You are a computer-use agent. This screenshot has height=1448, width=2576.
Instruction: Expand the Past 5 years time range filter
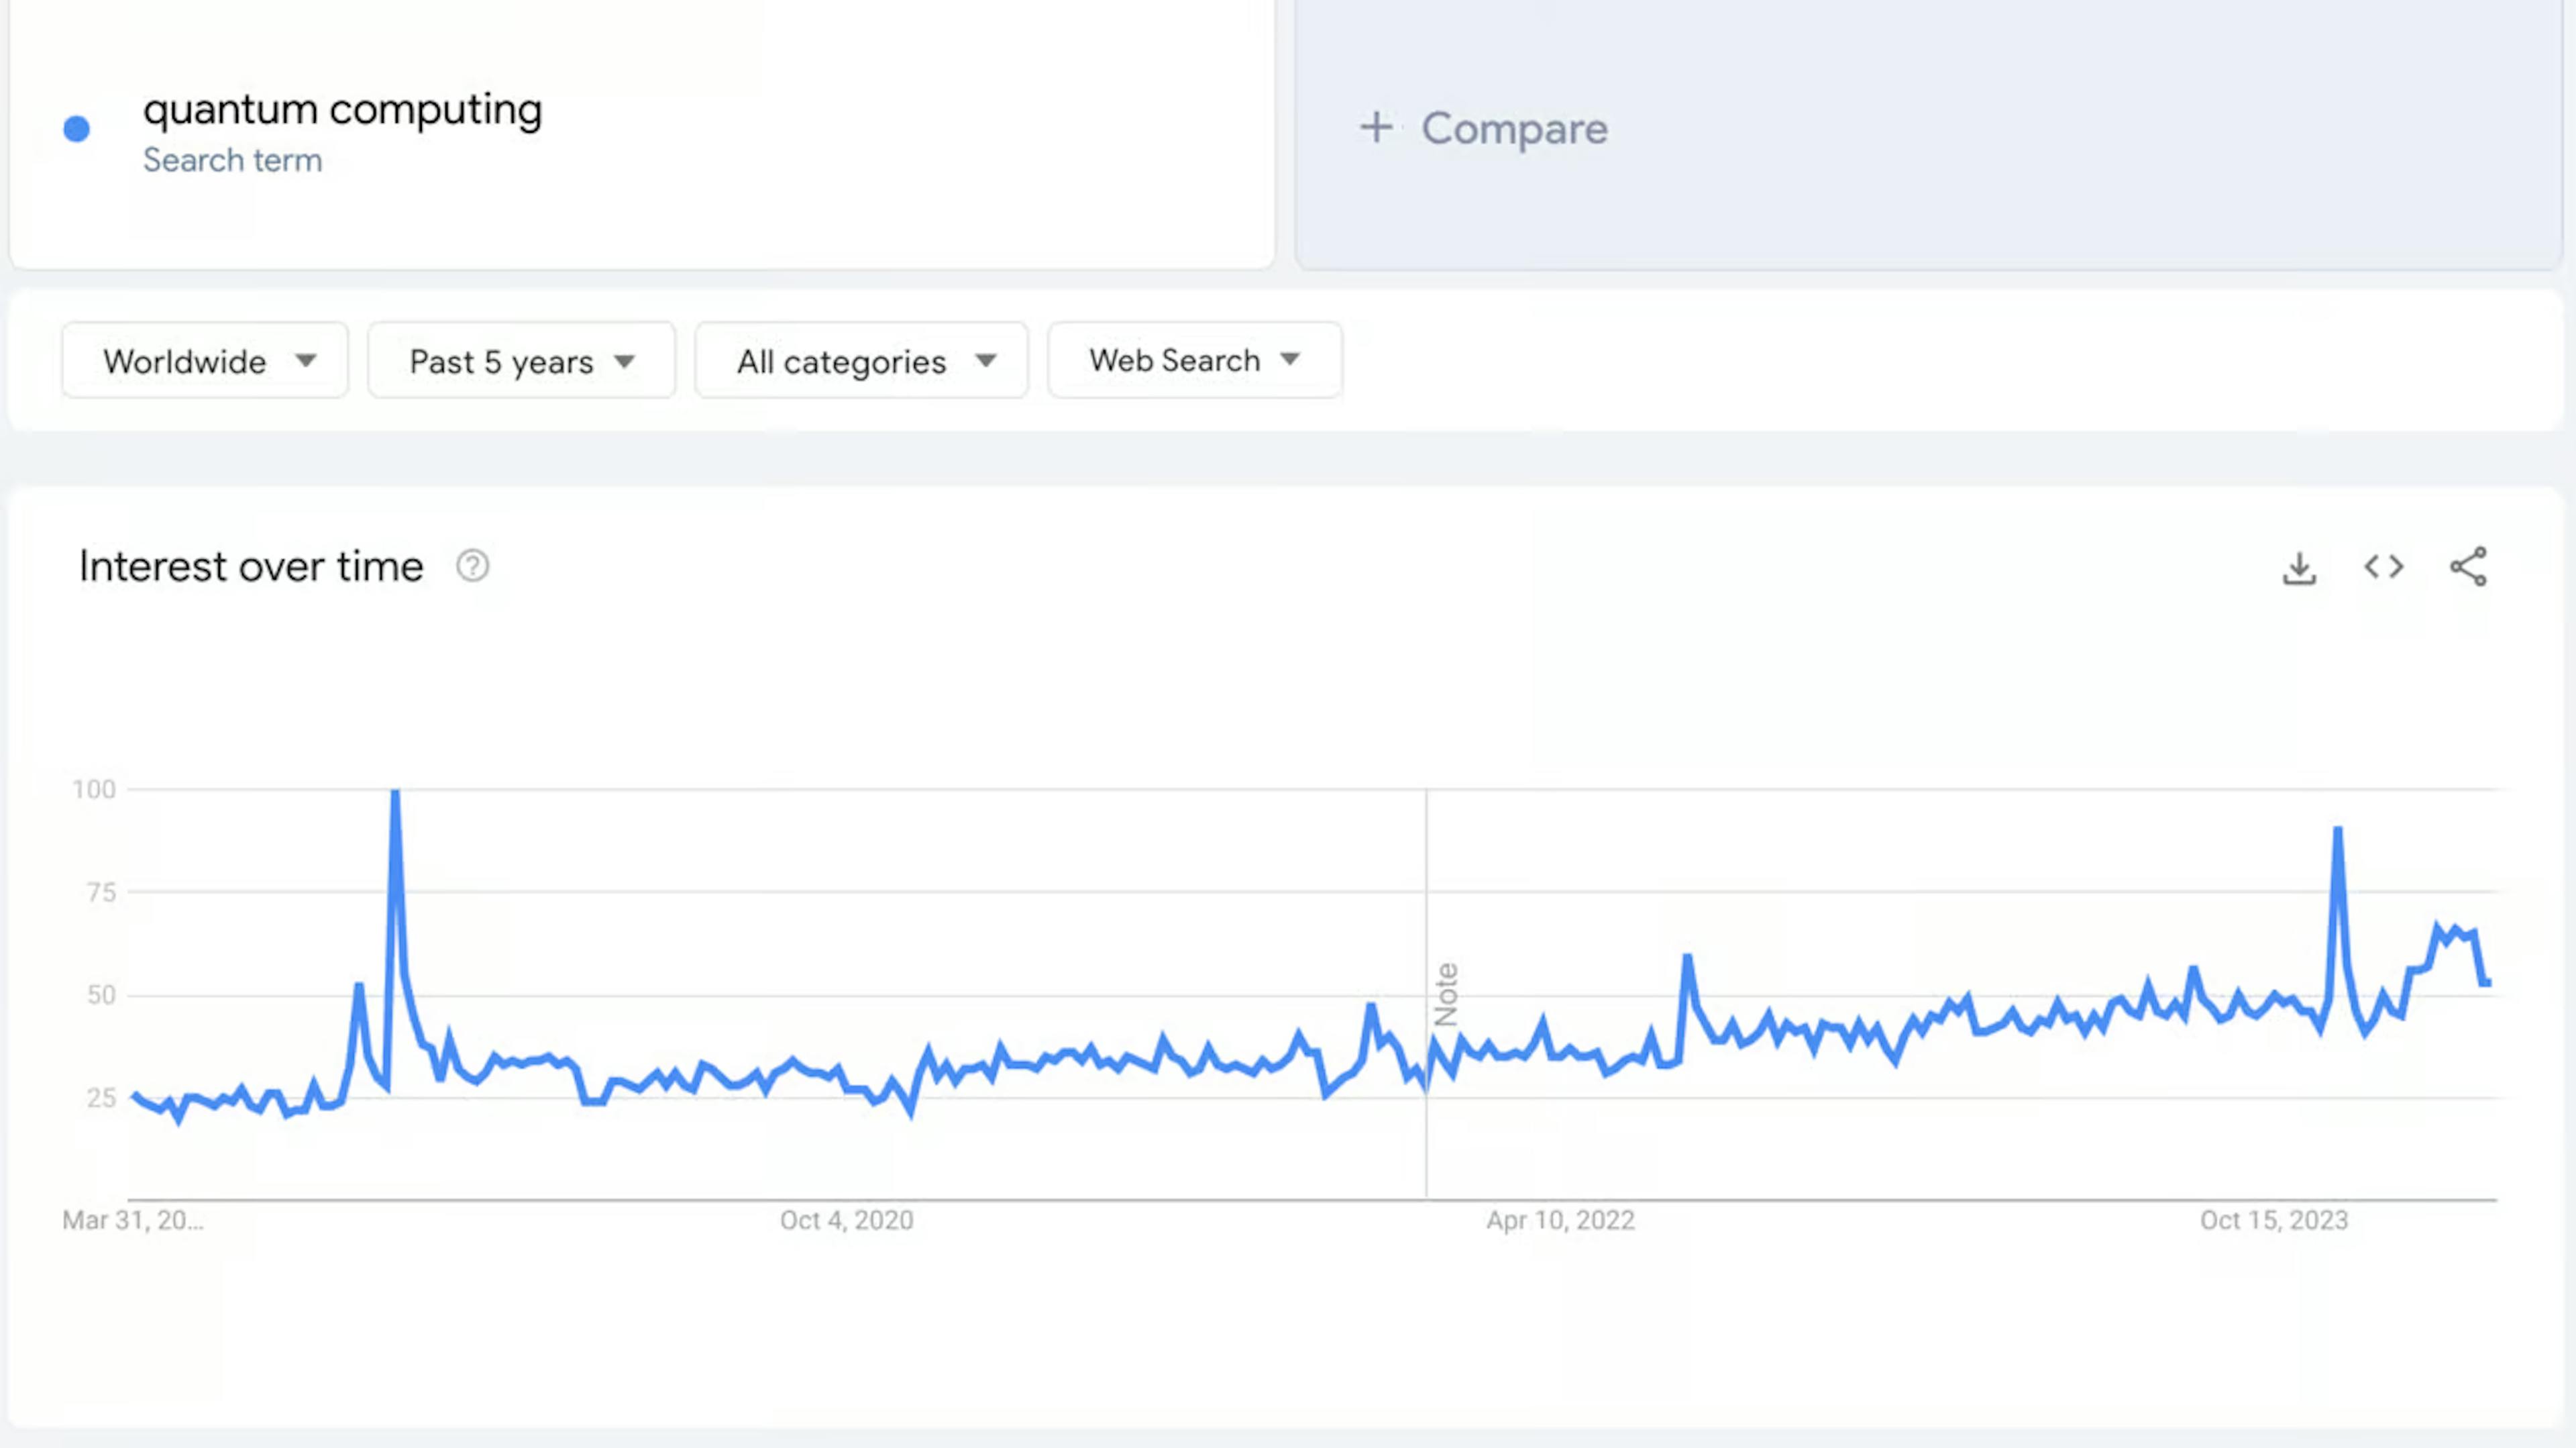coord(520,361)
